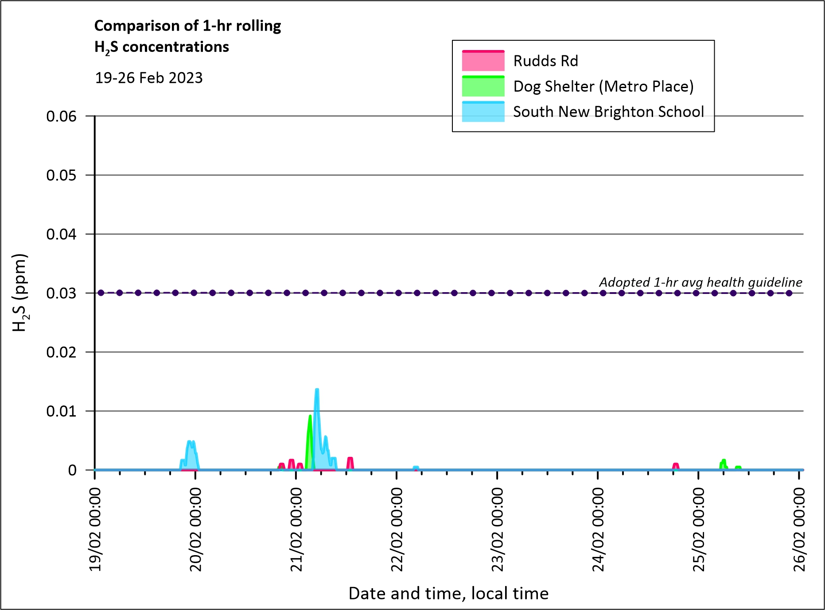Click the 0.03 y-axis value label
Screen dimensions: 825x610
(61, 293)
